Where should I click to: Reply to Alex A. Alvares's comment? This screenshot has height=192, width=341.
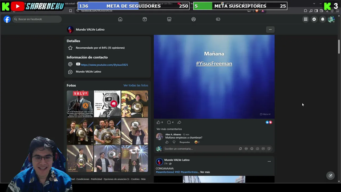coord(185,142)
